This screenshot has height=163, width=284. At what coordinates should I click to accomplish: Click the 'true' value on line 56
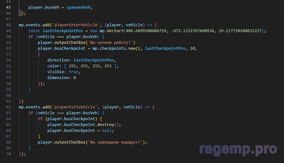(73, 72)
